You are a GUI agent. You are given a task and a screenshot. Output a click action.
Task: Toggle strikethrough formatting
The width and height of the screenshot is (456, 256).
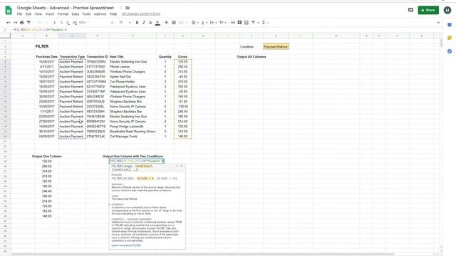(x=150, y=23)
